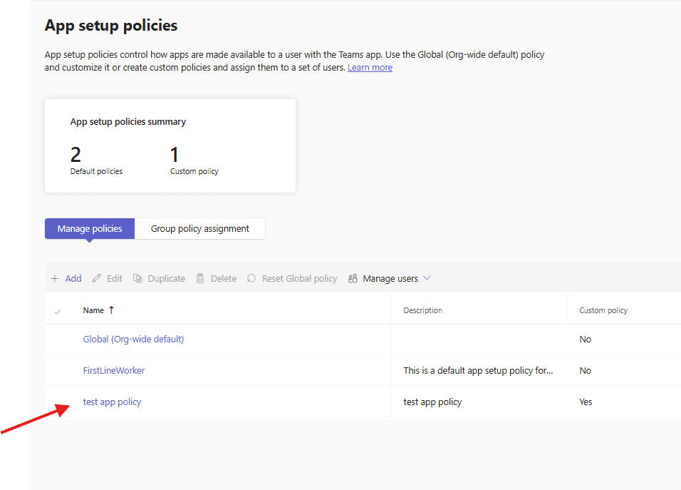Open the FirstLineWorker policy
Image resolution: width=681 pixels, height=490 pixels.
[114, 371]
